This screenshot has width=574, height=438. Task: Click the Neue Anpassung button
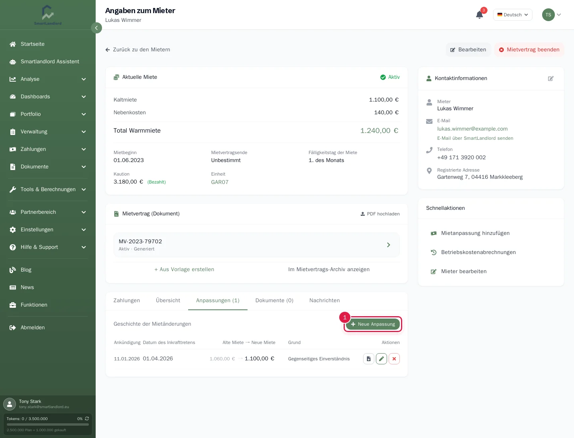(x=373, y=324)
